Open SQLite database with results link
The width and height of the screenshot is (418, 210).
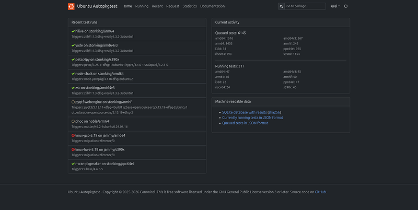(x=245, y=112)
